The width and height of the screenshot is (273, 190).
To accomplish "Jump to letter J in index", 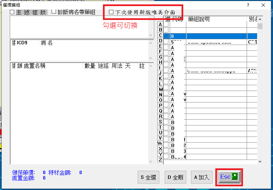I will [160, 73].
